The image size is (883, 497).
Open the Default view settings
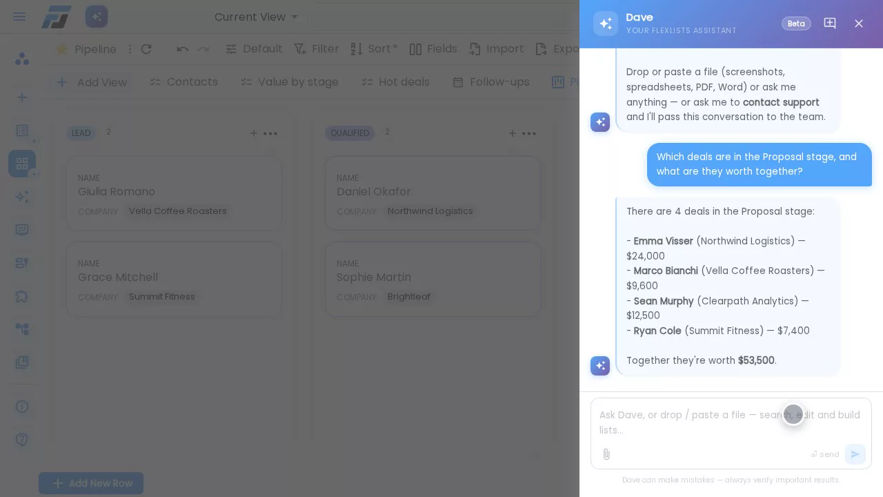coord(254,49)
